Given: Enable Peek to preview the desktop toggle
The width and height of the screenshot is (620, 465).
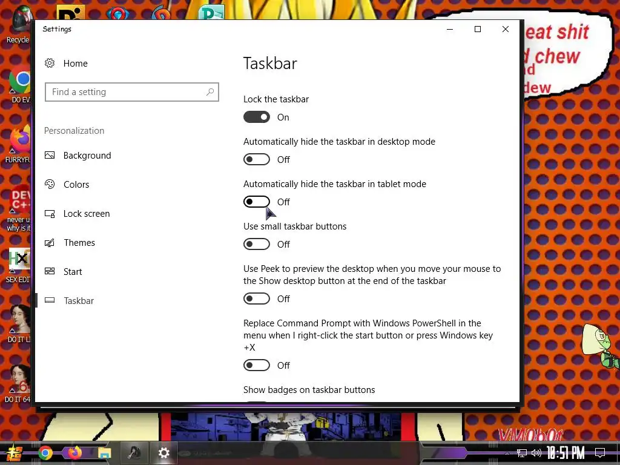Looking at the screenshot, I should click(x=257, y=298).
